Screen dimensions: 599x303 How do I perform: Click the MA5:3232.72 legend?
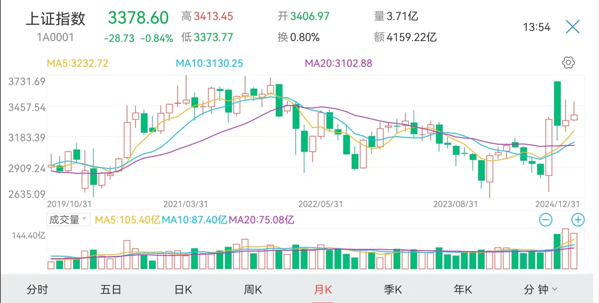click(78, 63)
